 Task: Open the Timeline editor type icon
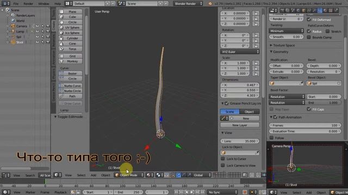[6, 192]
